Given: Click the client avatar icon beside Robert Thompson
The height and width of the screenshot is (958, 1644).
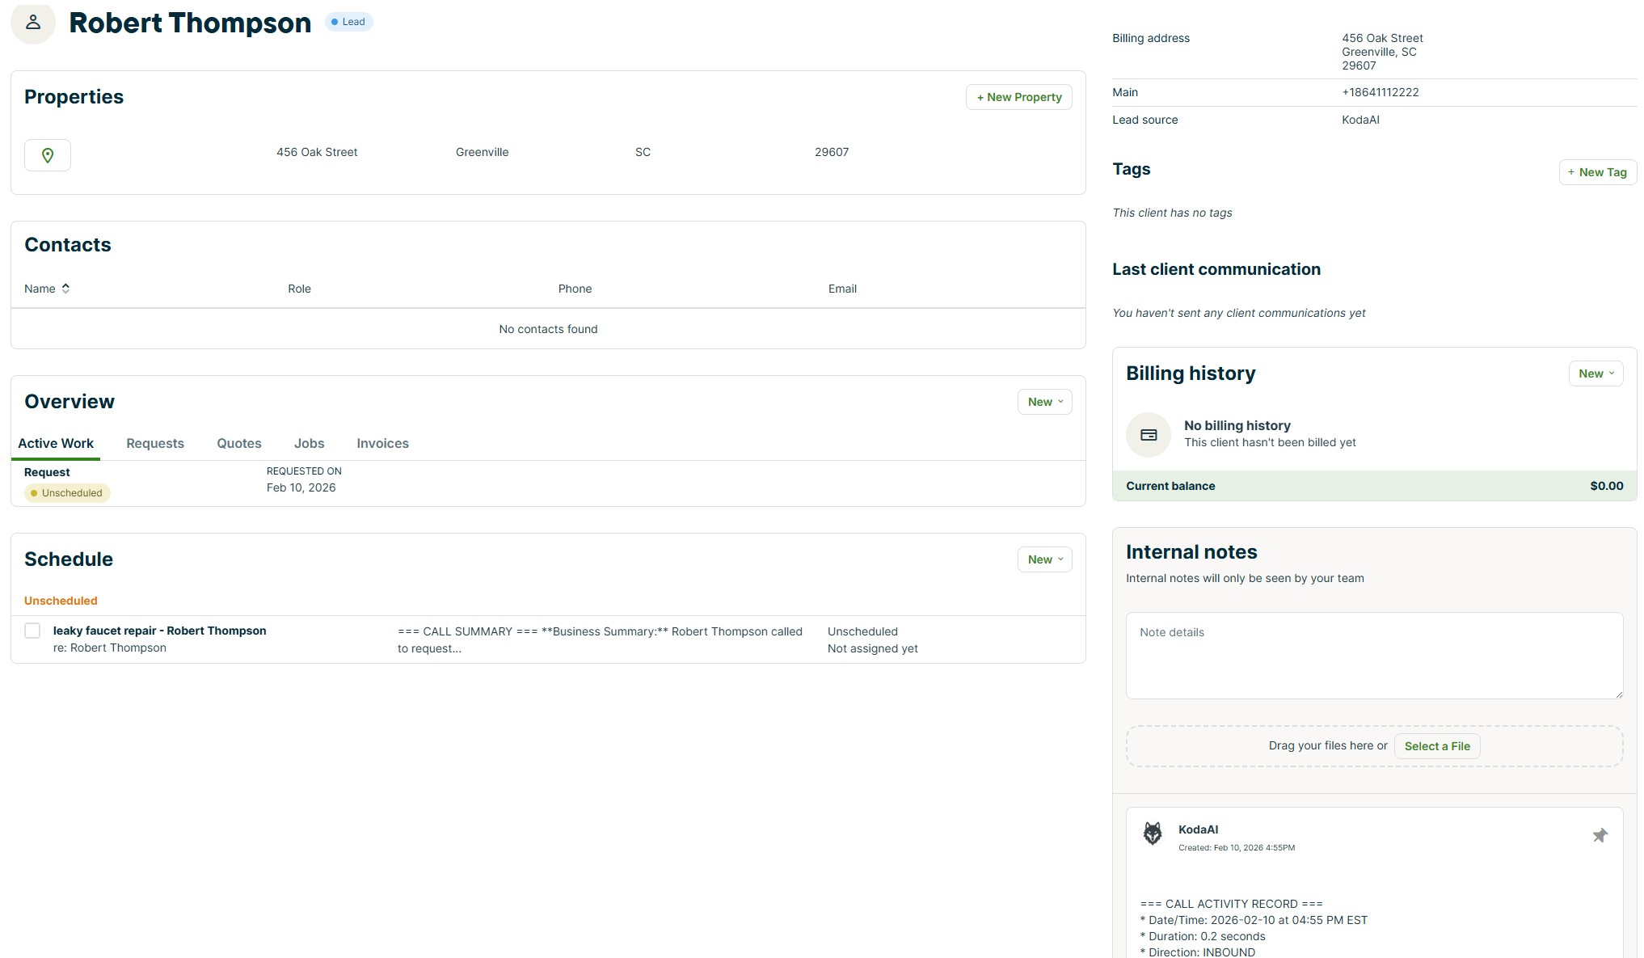Looking at the screenshot, I should pyautogui.click(x=32, y=23).
